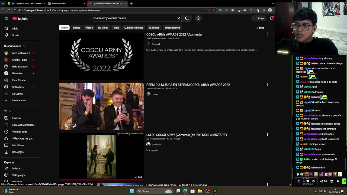Show hidden system tray icons
This screenshot has height=195, width=347.
(x=310, y=191)
